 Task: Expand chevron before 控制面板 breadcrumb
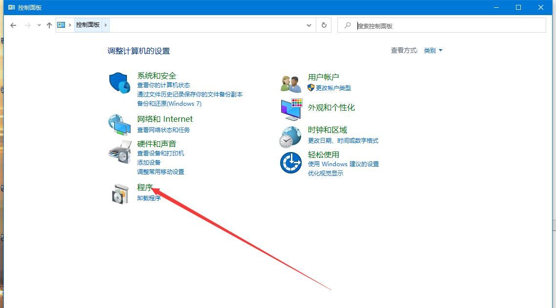[x=70, y=25]
